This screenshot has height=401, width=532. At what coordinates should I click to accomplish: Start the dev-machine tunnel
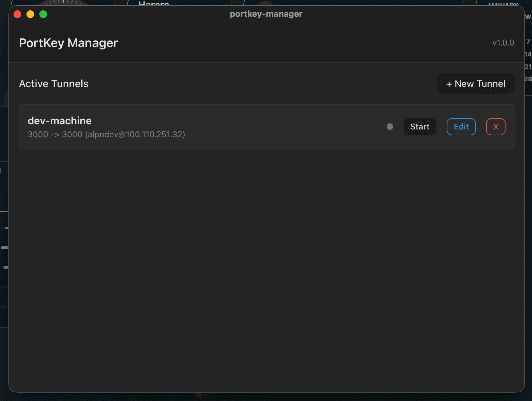420,127
